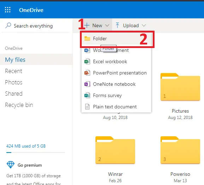Click the plain text document icon
The image size is (204, 185).
tap(87, 107)
